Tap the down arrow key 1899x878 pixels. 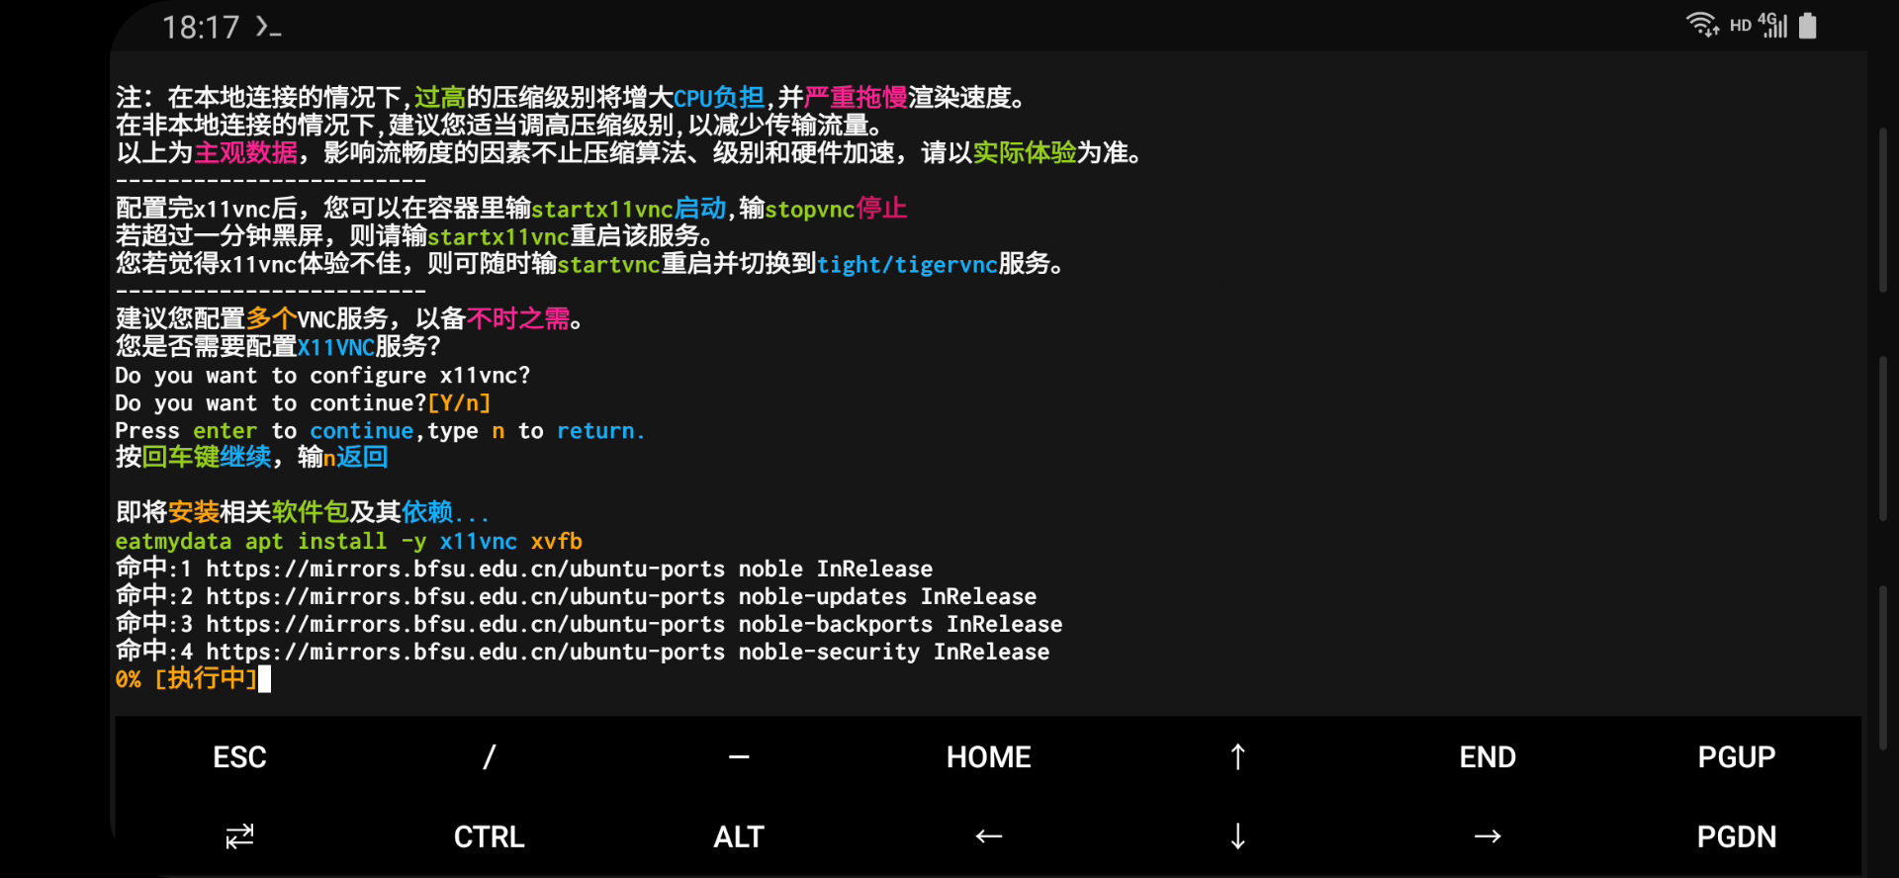click(x=1237, y=836)
